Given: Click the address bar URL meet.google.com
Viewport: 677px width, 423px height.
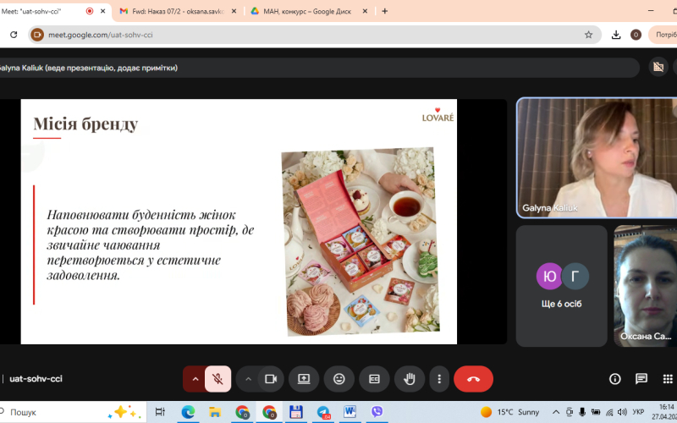Looking at the screenshot, I should [101, 35].
